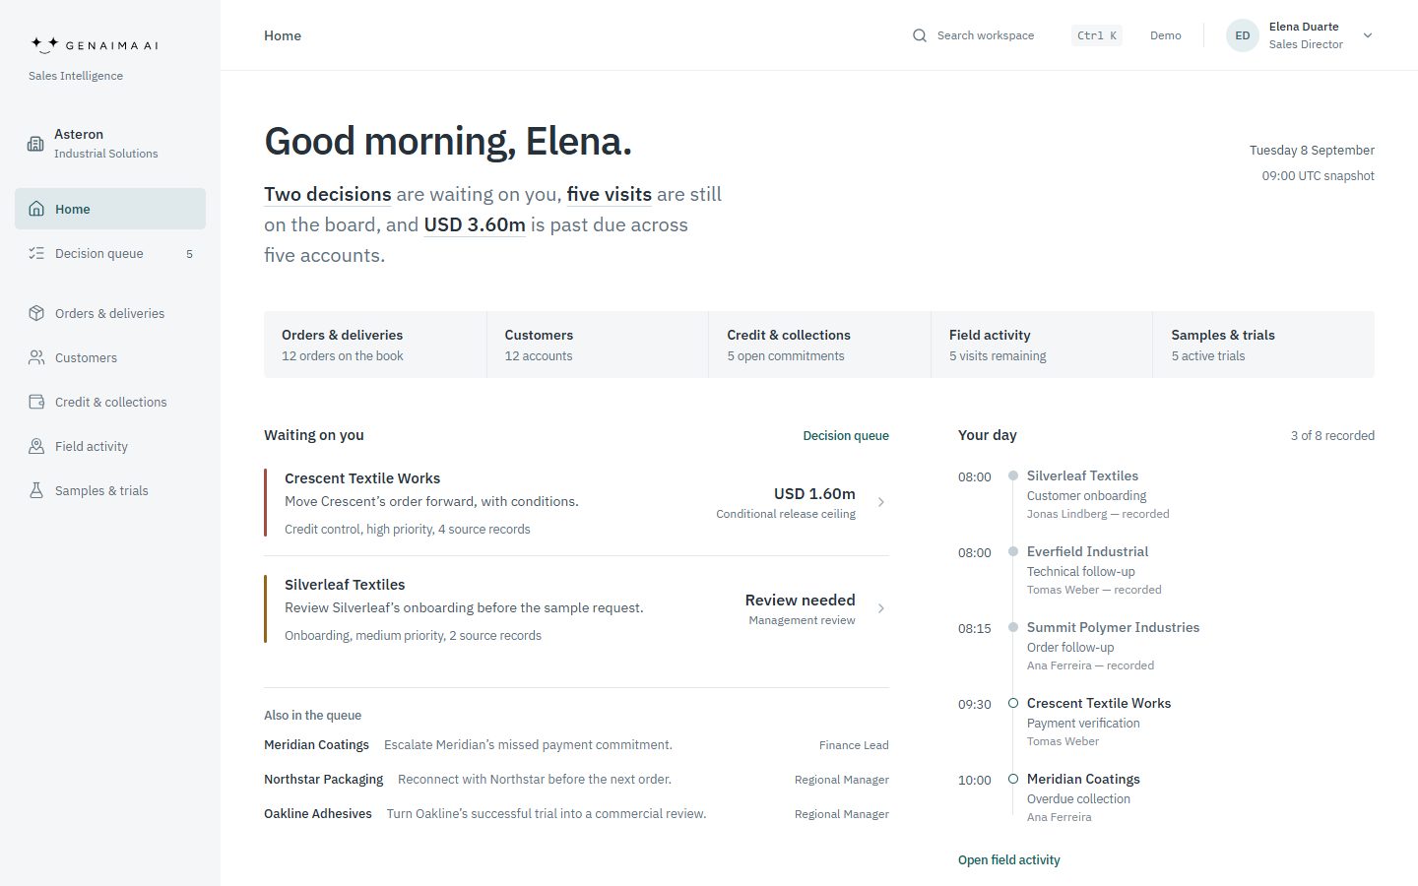Open Decision queue in sidebar
The height and width of the screenshot is (886, 1418).
[x=110, y=253]
